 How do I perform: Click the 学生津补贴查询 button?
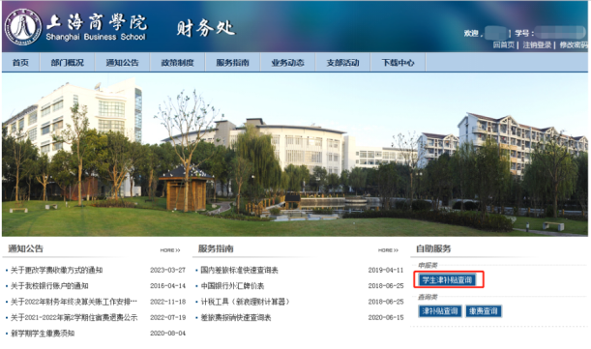(x=447, y=279)
